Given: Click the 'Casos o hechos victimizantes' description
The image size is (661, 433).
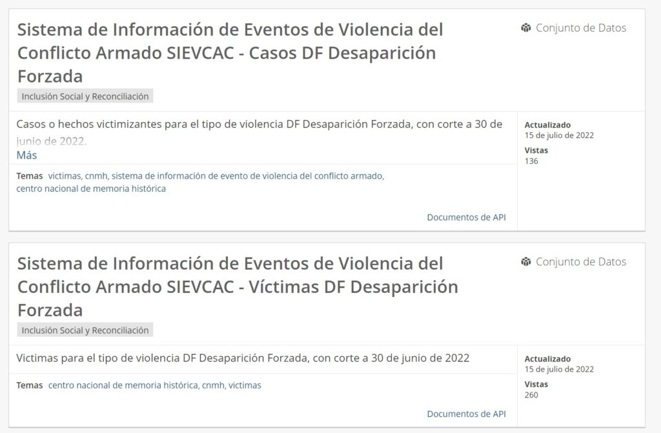Looking at the screenshot, I should [259, 132].
